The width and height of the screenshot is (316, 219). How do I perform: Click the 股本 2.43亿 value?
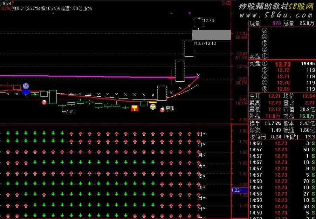point(307,123)
